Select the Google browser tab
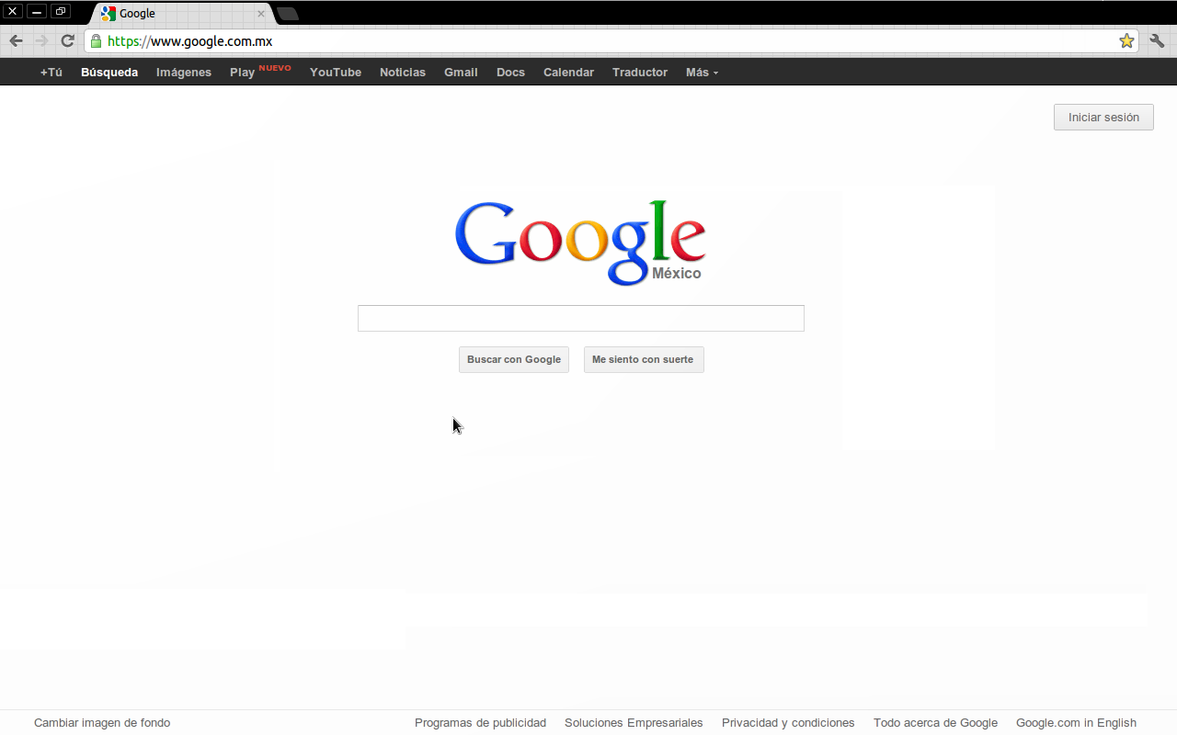Screen dimensions: 1177x735 182,14
